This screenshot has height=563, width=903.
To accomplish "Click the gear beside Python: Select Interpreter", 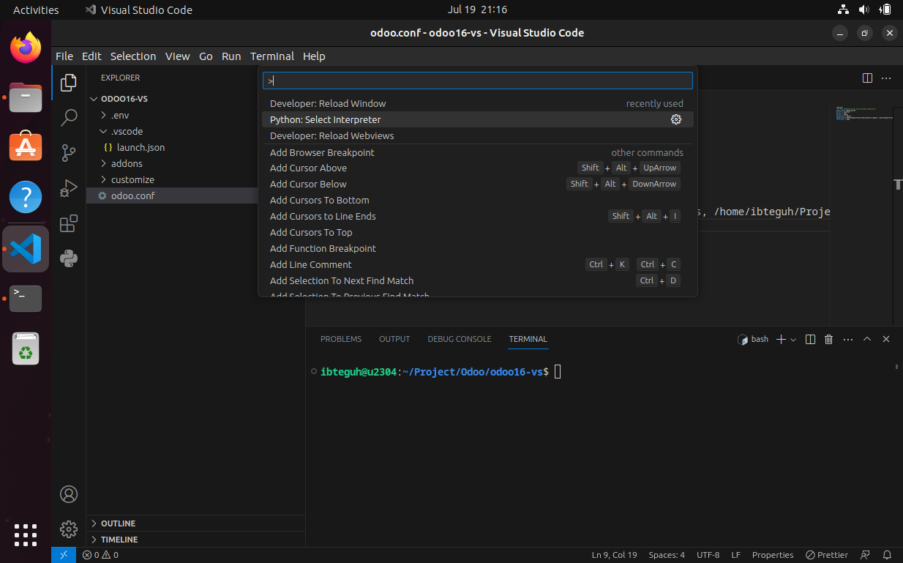I will 676,119.
